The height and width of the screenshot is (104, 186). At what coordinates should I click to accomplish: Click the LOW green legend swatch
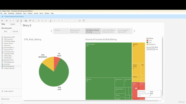click(x=147, y=42)
